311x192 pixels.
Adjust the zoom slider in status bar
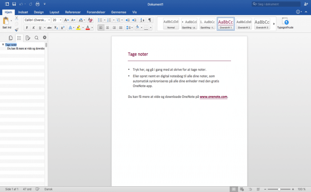(x=279, y=189)
